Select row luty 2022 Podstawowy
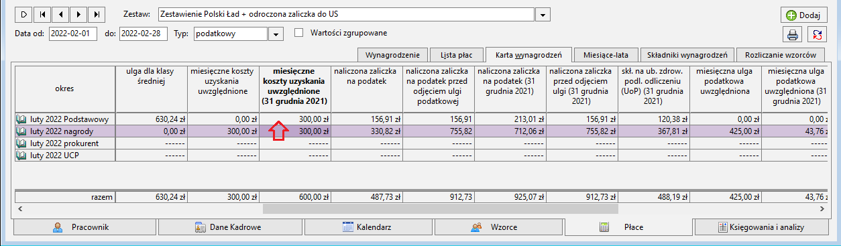The height and width of the screenshot is (246, 841). [x=420, y=119]
